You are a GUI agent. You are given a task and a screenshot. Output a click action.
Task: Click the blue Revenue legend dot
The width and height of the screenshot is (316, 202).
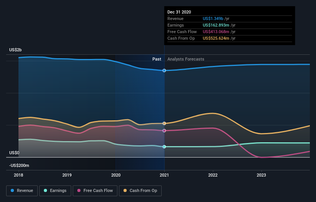(x=12, y=190)
